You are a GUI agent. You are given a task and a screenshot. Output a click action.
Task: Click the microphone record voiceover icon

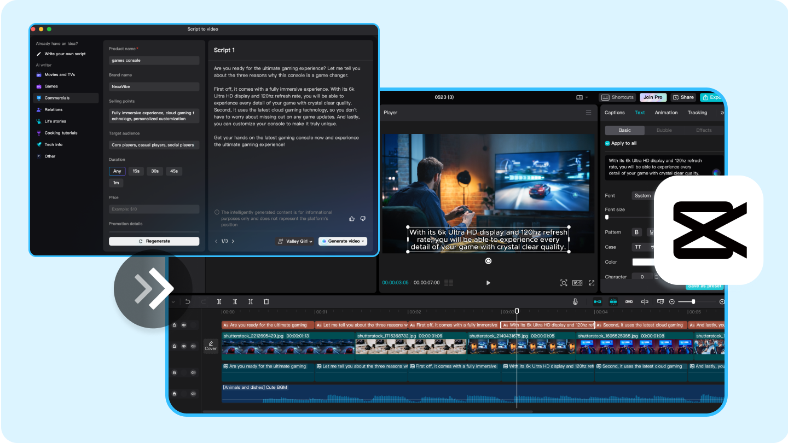click(575, 301)
